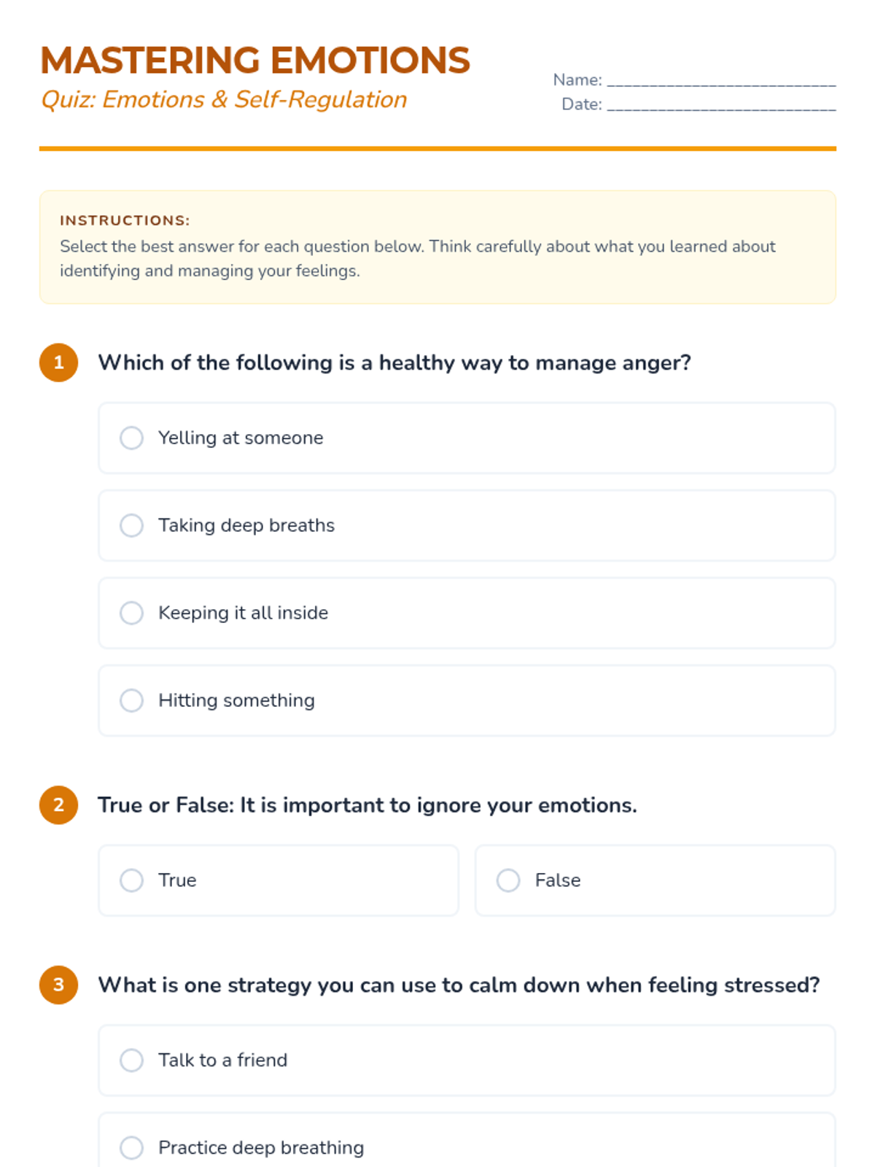
Task: Select False for question 2
Action: click(508, 880)
